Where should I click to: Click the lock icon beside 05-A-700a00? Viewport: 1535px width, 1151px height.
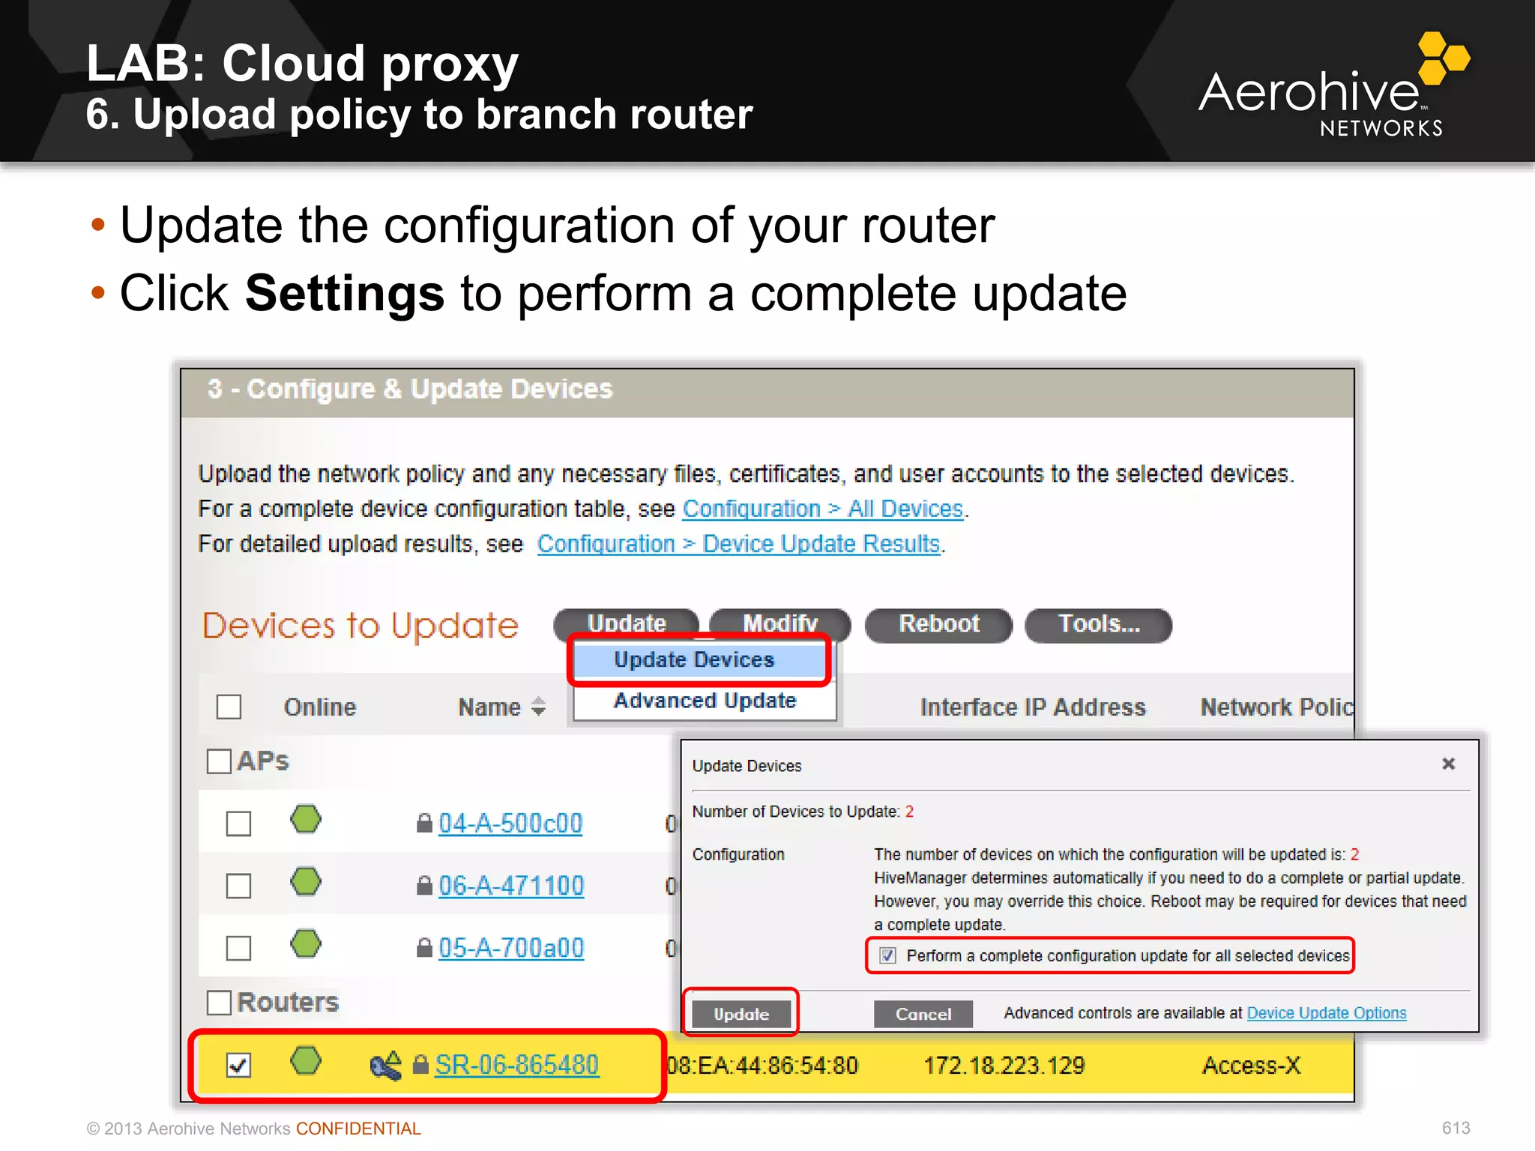coord(424,948)
